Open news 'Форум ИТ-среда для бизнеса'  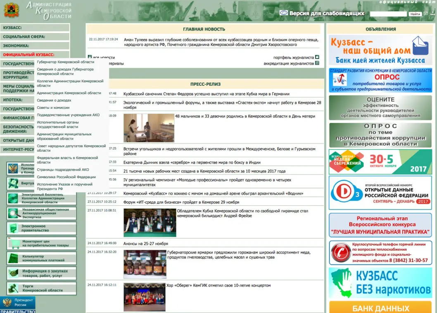(181, 202)
